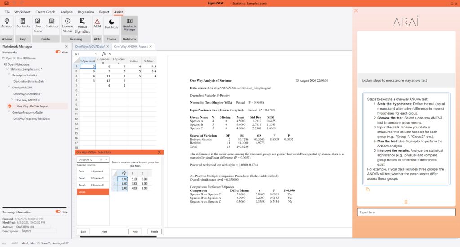Image resolution: width=460 pixels, height=247 pixels.
Task: Click the orange check icon beside One Way ANOVA Report
Action: [x=9, y=106]
